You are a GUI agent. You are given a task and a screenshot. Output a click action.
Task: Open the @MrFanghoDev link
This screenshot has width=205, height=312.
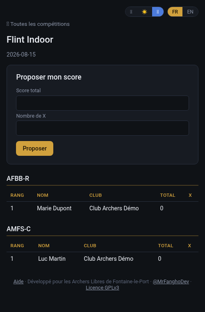coord(171,282)
